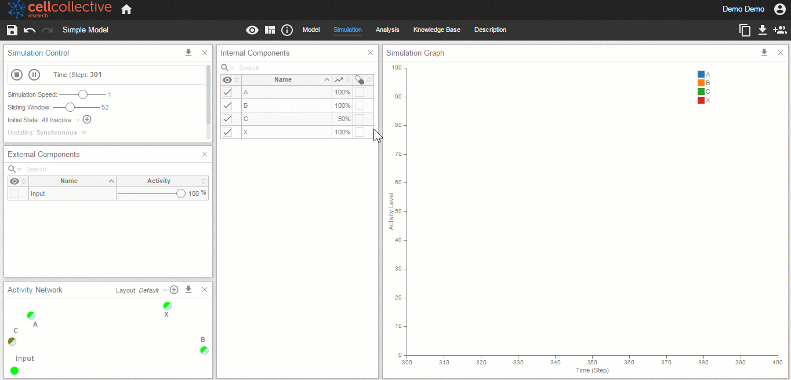791x380 pixels.
Task: Stop the simulation
Action: 17,74
